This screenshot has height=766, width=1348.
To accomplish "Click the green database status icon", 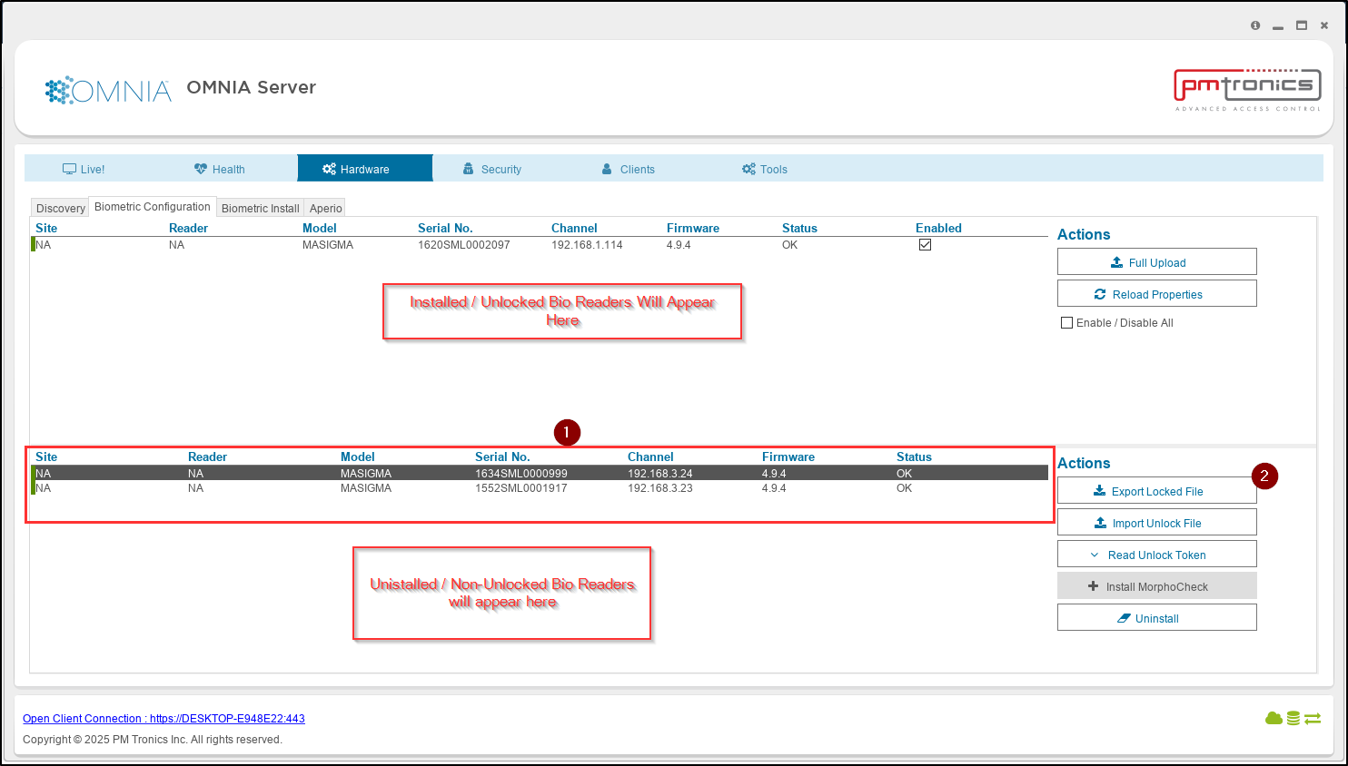I will coord(1293,719).
